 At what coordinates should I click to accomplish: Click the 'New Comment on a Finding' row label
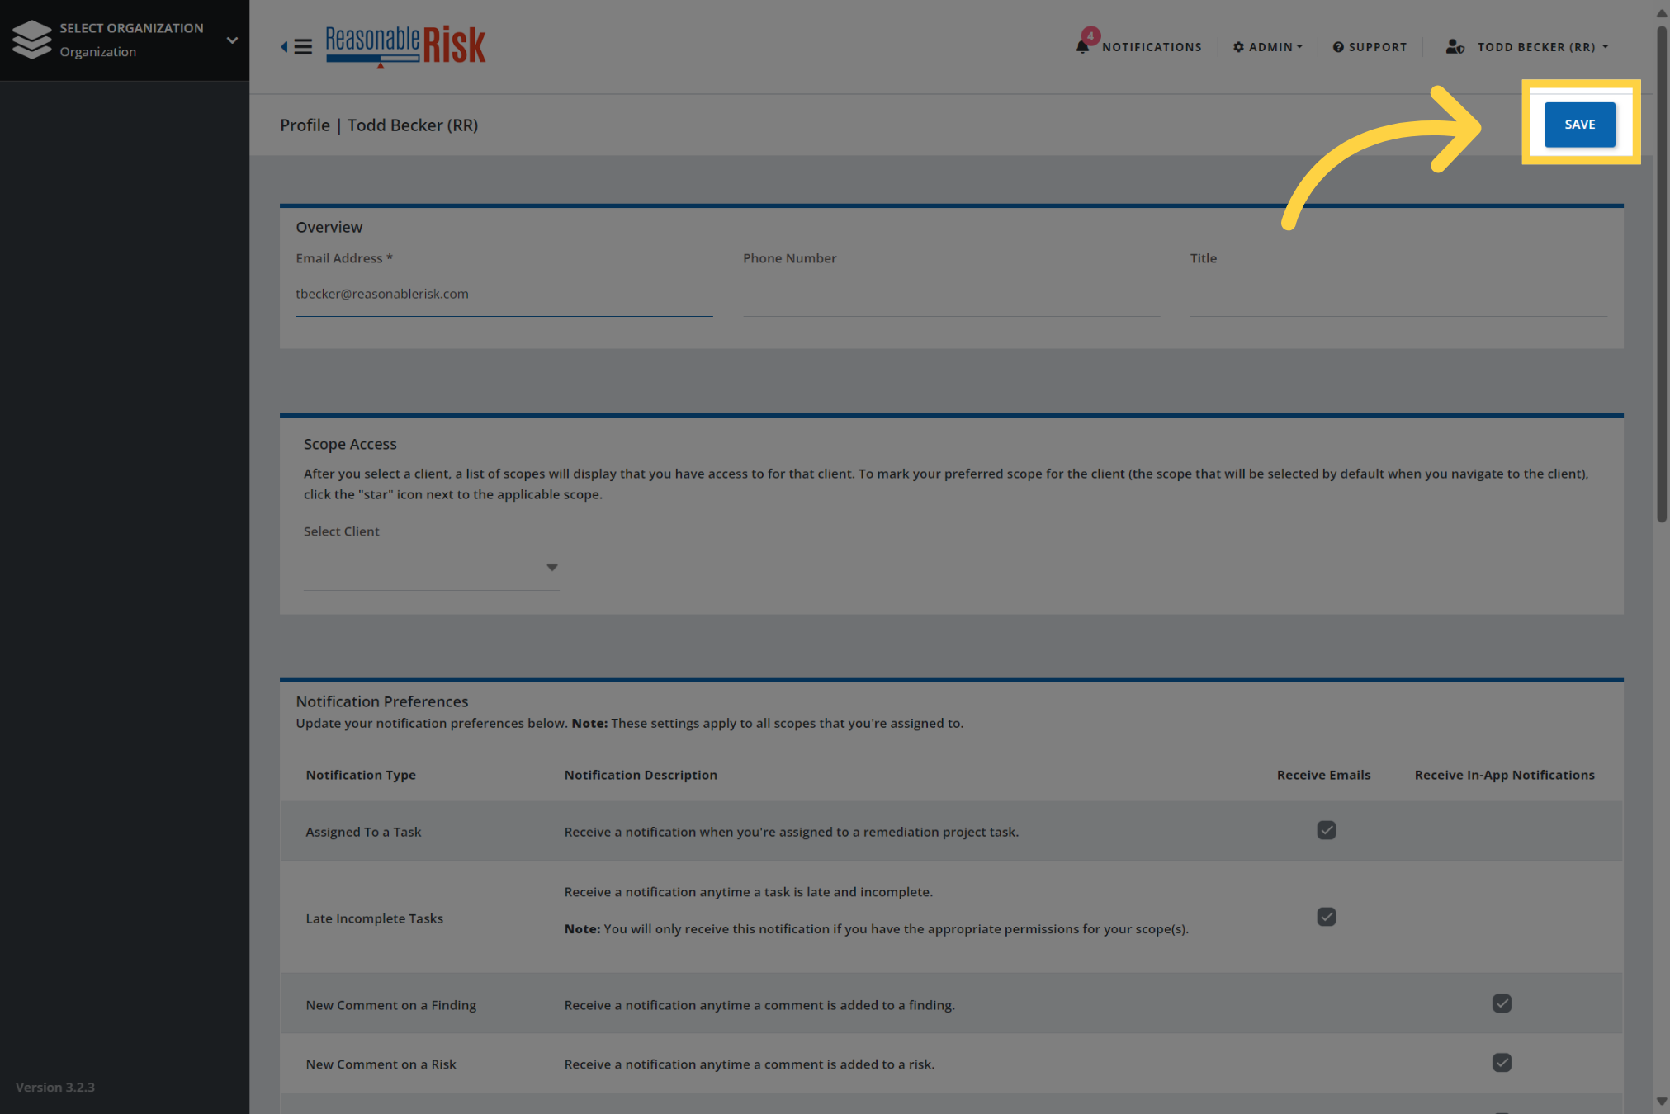391,1005
